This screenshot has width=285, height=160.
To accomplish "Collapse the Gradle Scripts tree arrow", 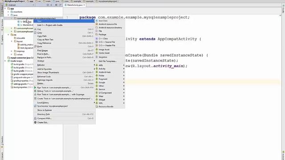I will 5,61.
